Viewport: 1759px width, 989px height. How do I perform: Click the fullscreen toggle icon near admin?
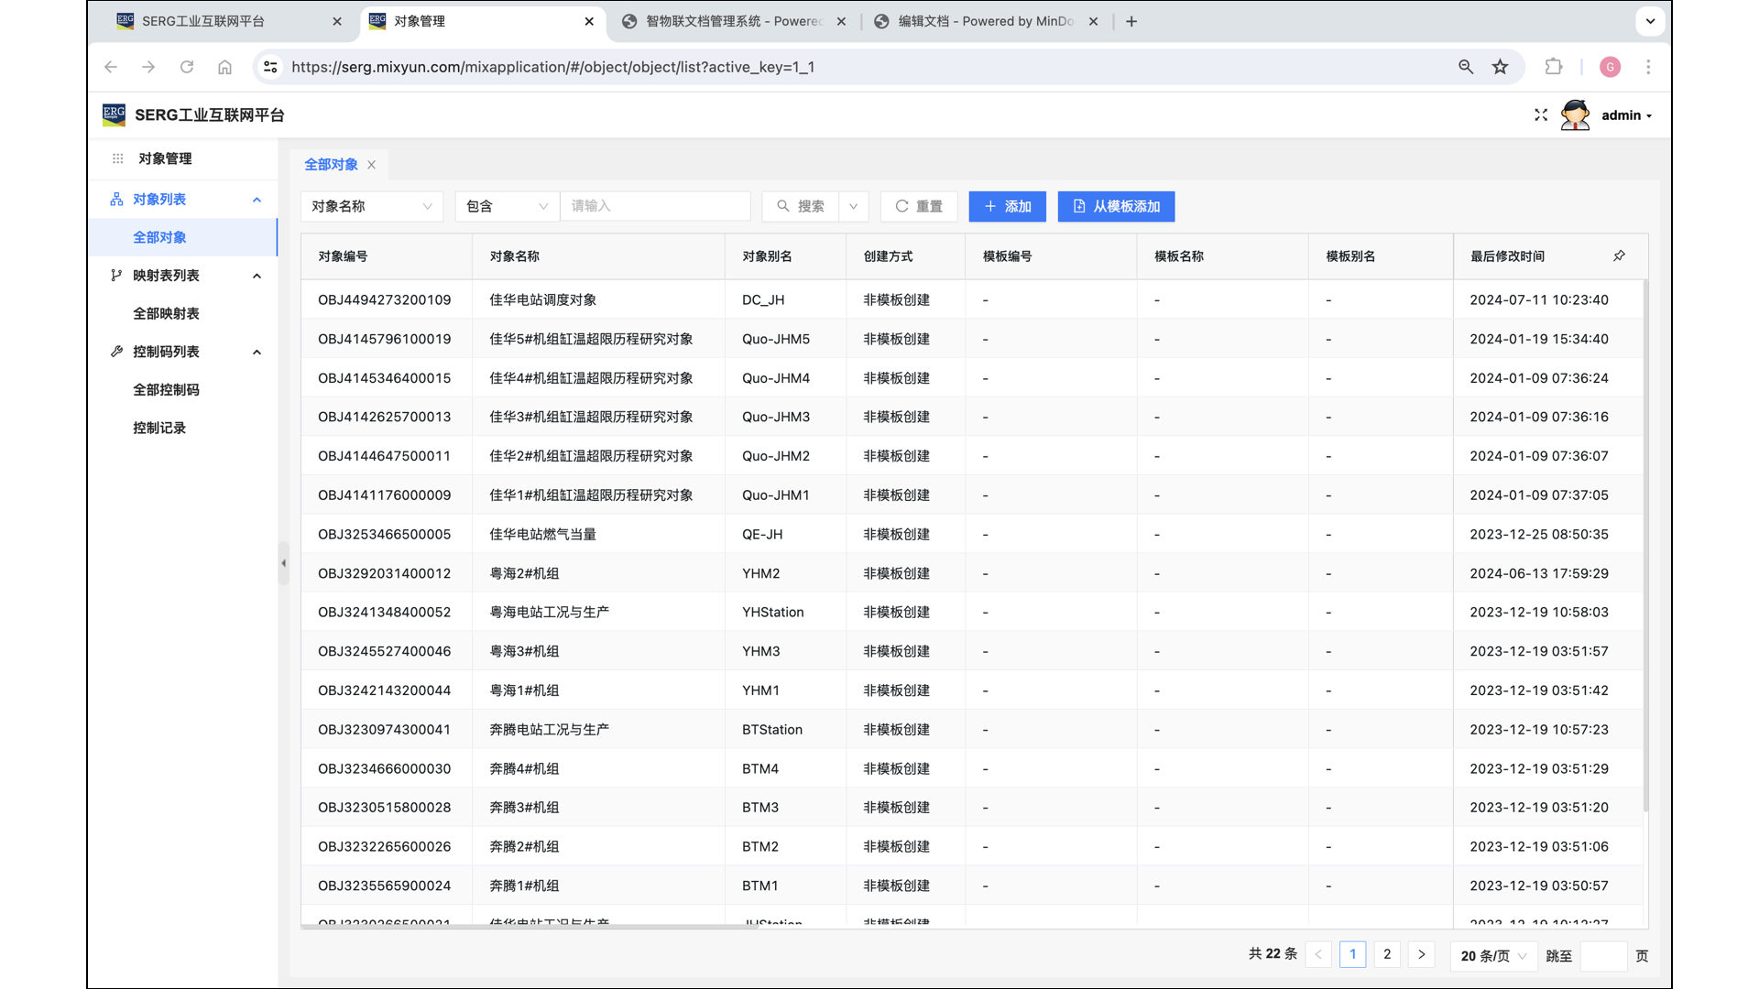pyautogui.click(x=1540, y=115)
